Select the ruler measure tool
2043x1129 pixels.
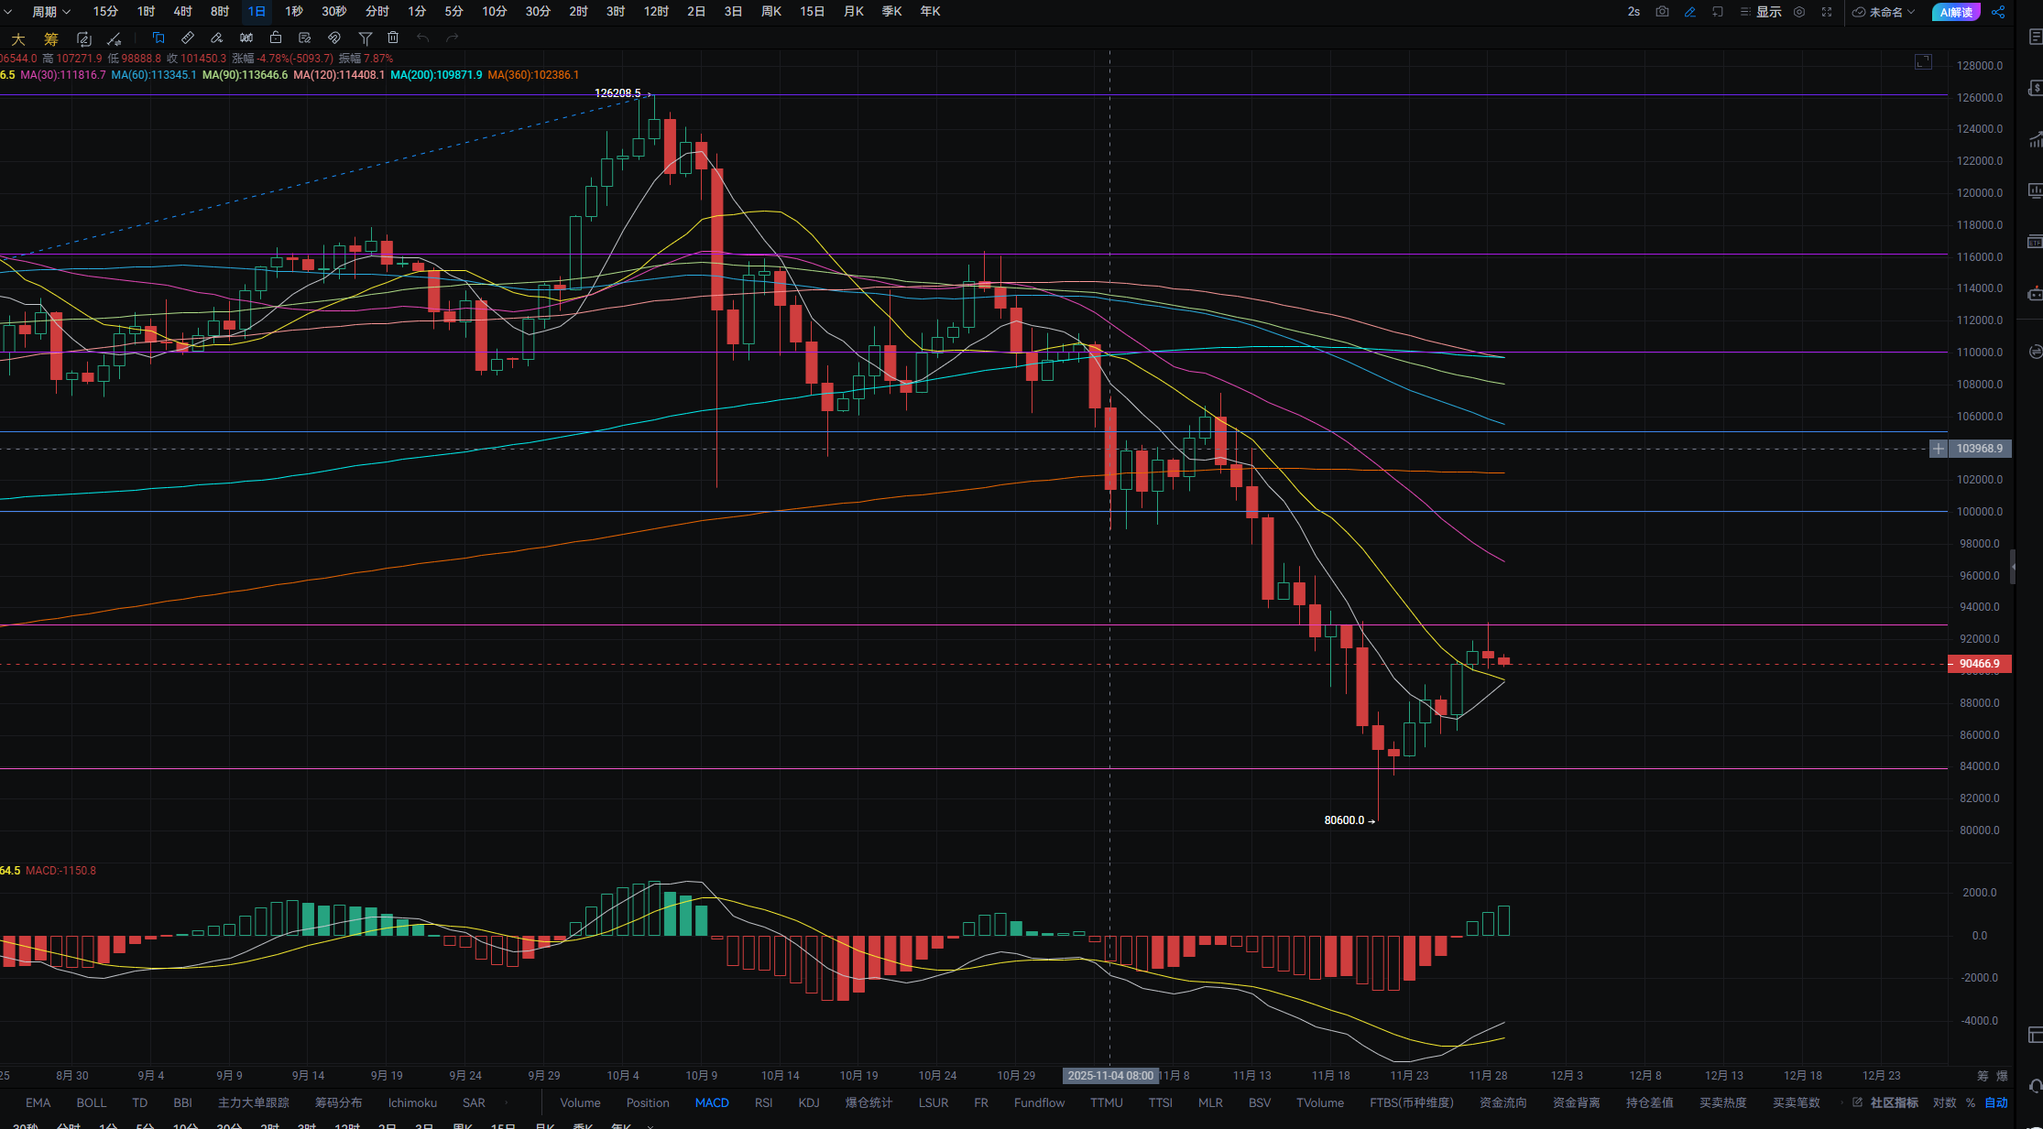(188, 38)
